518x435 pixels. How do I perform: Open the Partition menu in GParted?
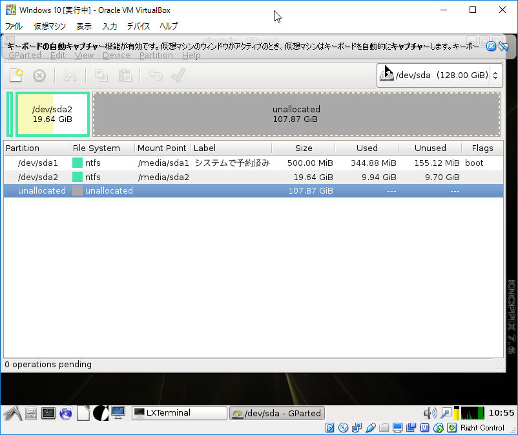pyautogui.click(x=156, y=55)
